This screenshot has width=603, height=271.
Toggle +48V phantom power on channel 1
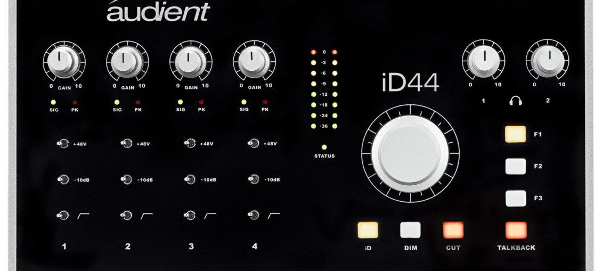coord(63,143)
